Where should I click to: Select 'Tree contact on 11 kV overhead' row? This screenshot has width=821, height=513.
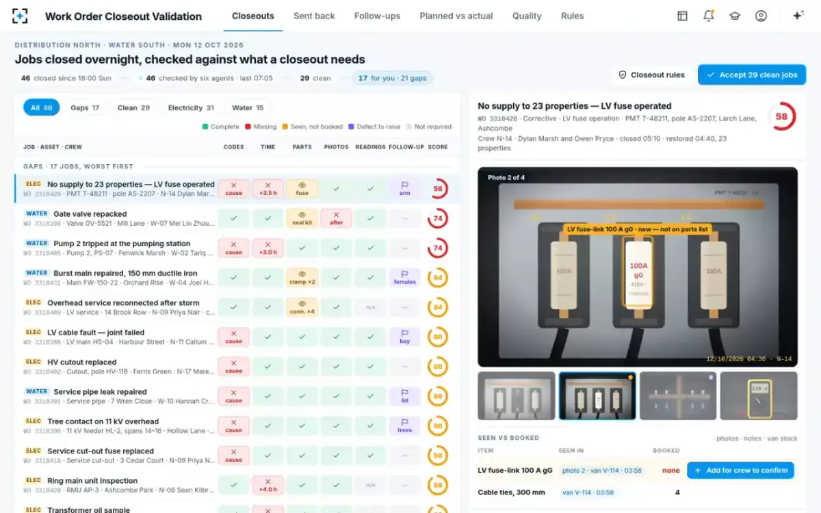tap(237, 425)
